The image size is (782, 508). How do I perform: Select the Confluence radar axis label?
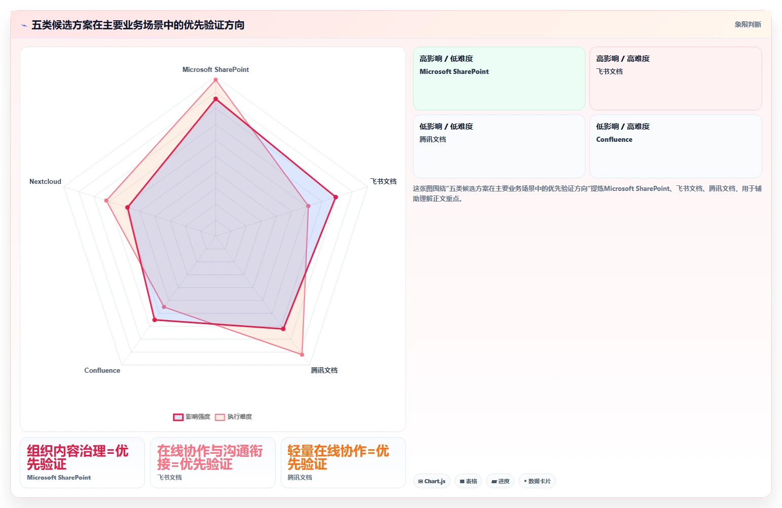click(x=102, y=370)
